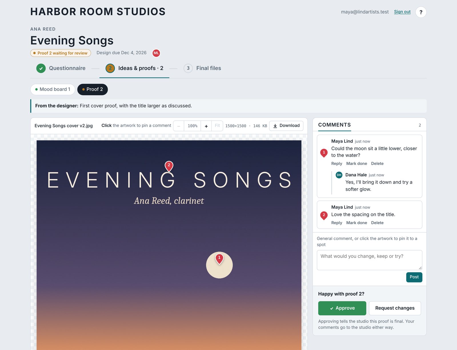Viewport: 457px width, 350px height.
Task: Click pin marker 1 on the moon
Action: [219, 258]
